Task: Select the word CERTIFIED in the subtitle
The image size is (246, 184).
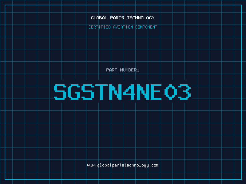Action: pyautogui.click(x=100, y=27)
